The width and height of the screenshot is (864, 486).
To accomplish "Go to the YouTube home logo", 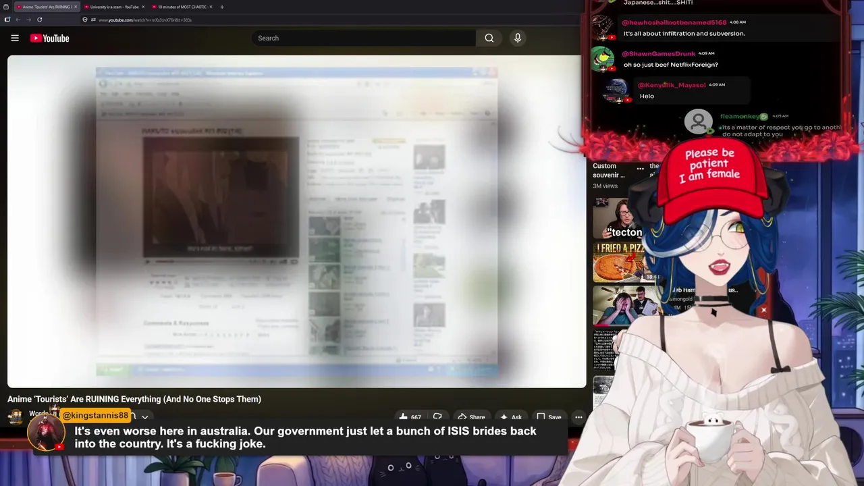I will pyautogui.click(x=49, y=38).
